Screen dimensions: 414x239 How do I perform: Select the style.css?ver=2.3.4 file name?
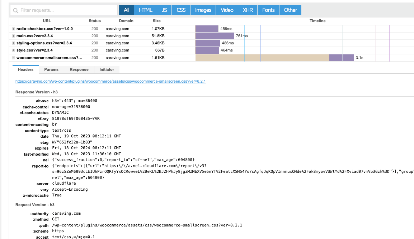pos(34,50)
